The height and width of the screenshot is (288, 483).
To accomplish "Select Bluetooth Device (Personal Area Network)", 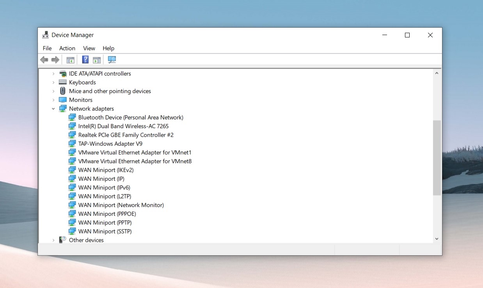I will coord(131,117).
